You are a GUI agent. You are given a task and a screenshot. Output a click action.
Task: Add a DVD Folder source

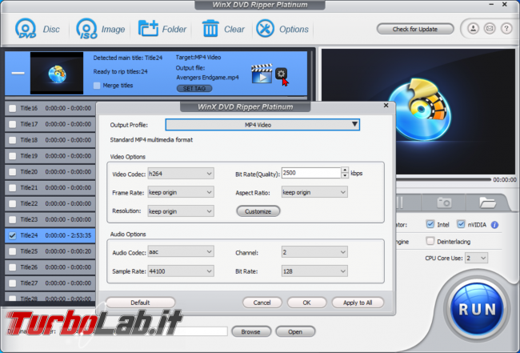(162, 29)
